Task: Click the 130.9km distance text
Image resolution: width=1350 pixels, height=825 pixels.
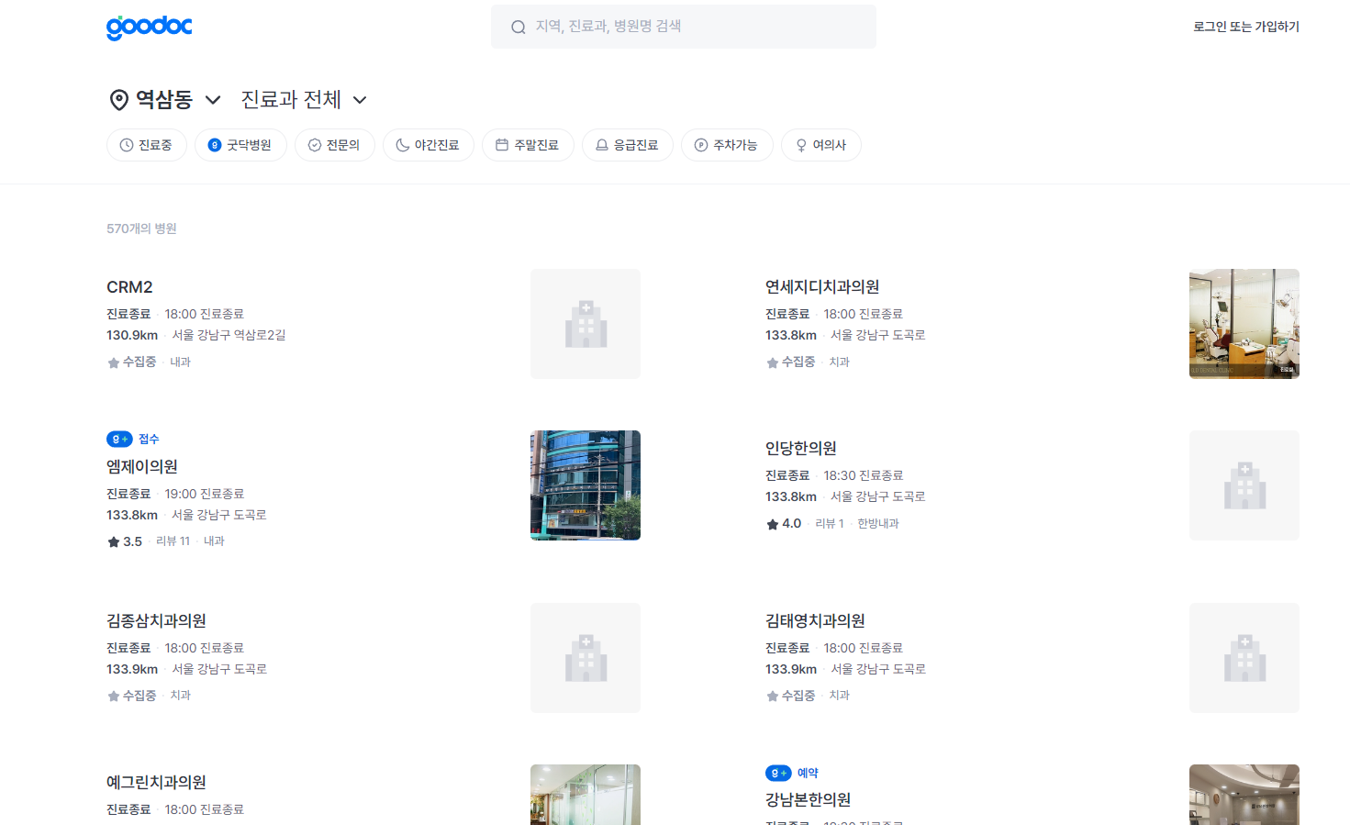Action: [x=132, y=335]
